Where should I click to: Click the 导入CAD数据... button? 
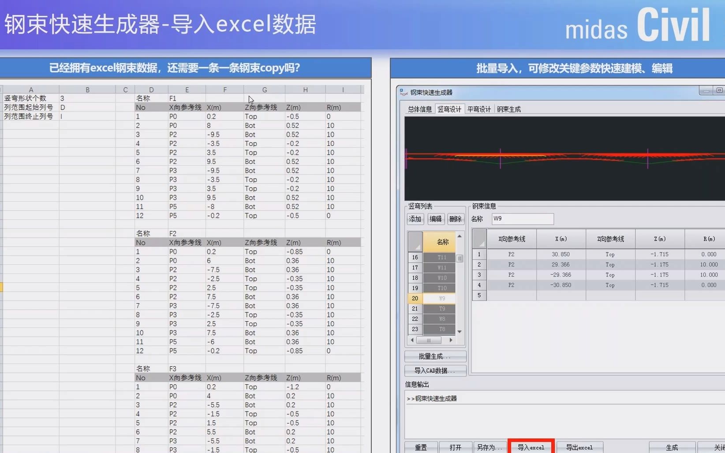pyautogui.click(x=435, y=371)
